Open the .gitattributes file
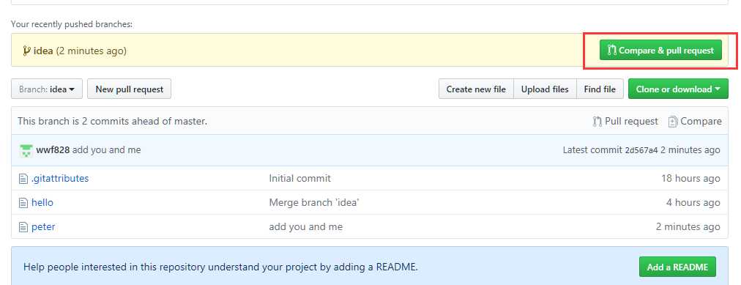Screen dimensions: 741x285 tap(60, 178)
